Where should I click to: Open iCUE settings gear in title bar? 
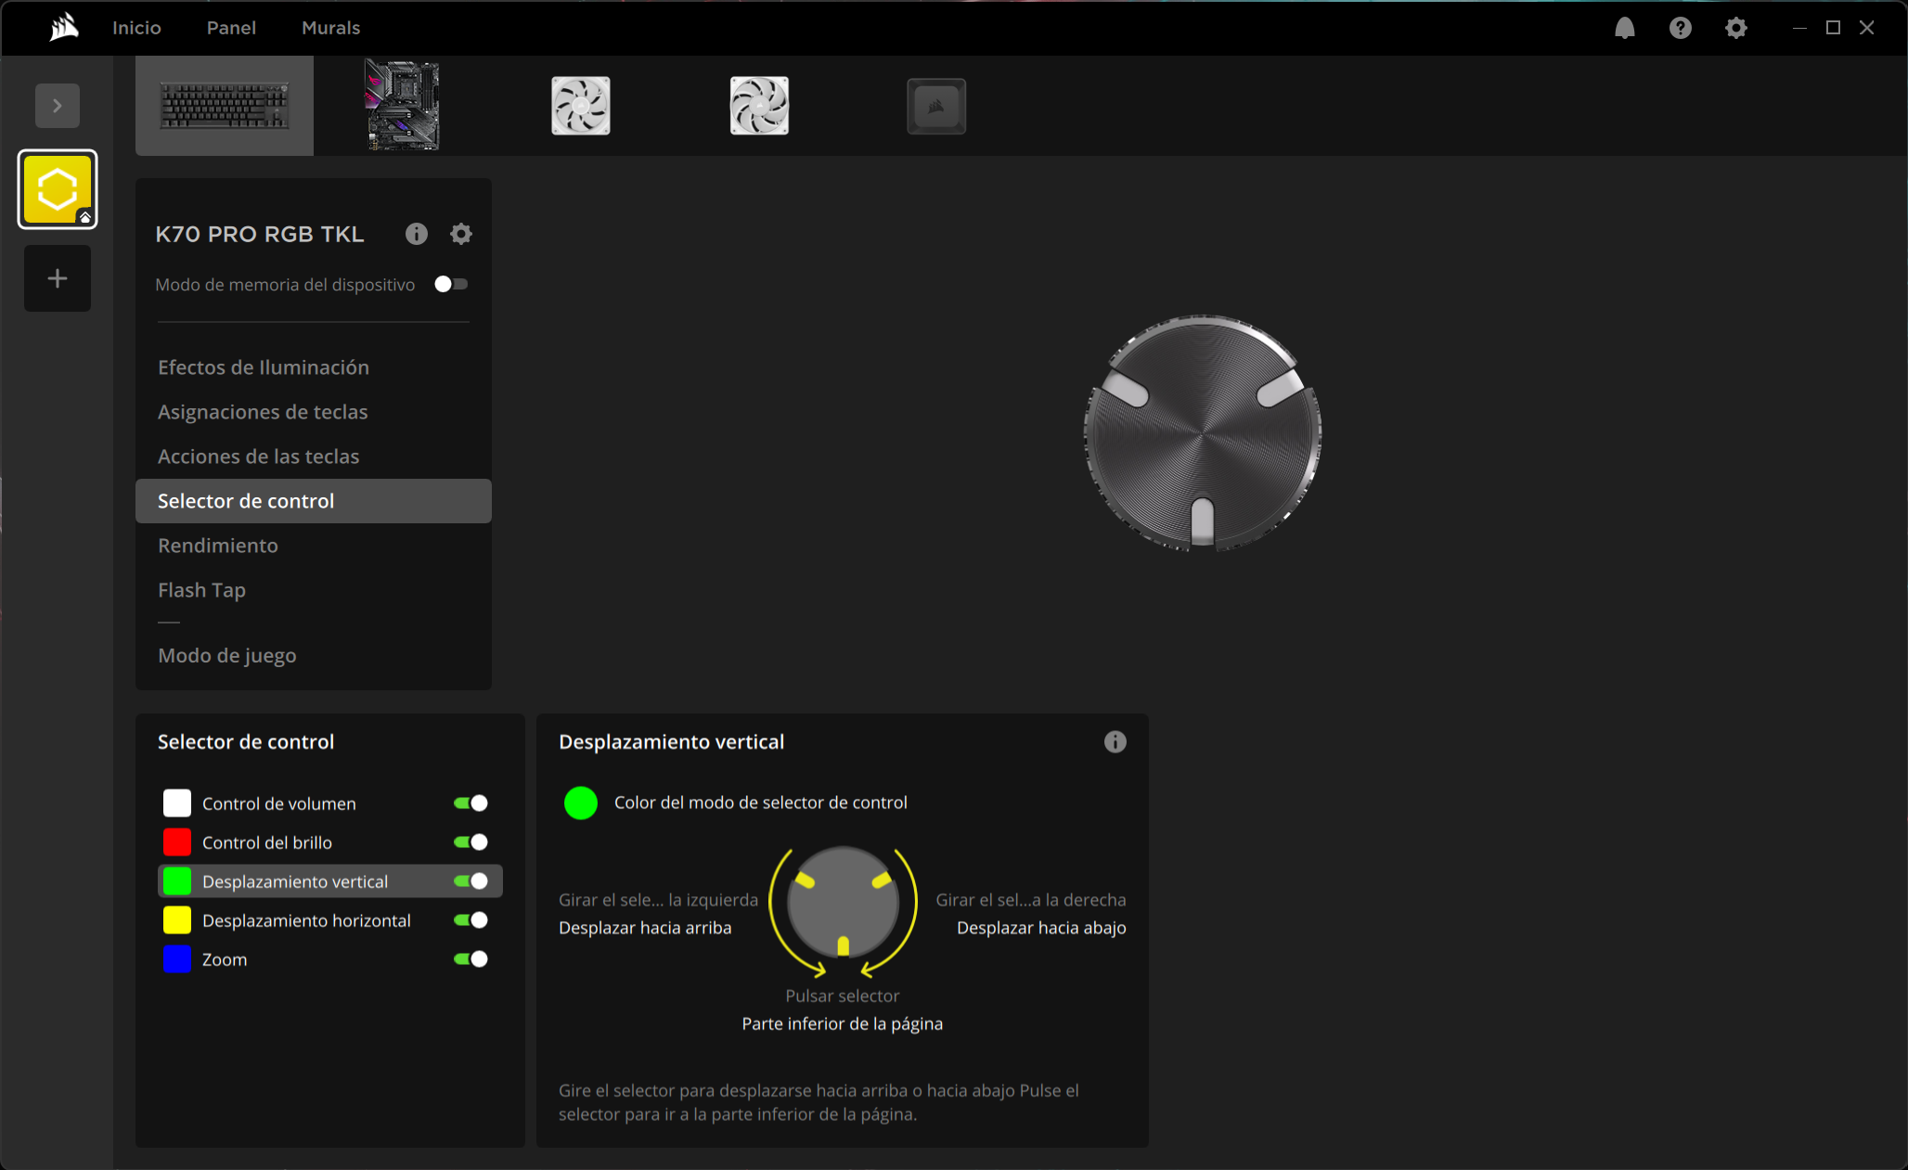[x=1735, y=28]
